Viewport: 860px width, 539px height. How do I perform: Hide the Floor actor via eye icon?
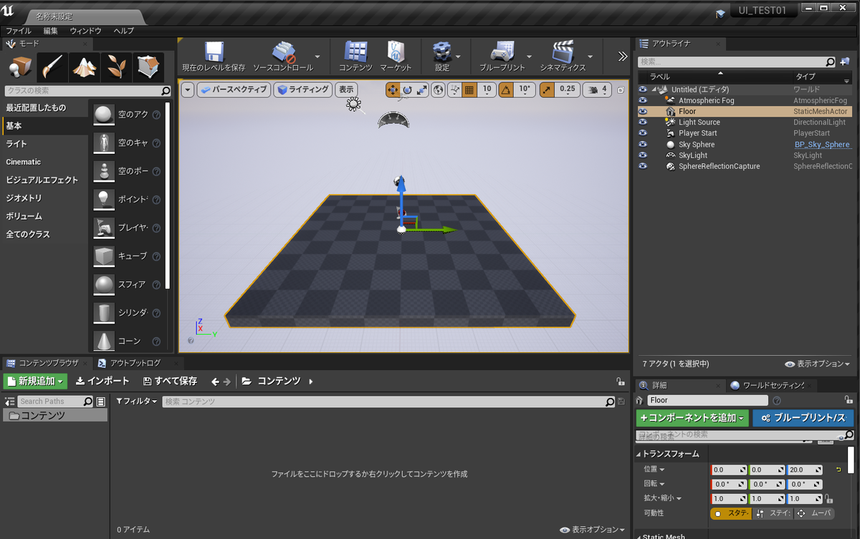643,112
